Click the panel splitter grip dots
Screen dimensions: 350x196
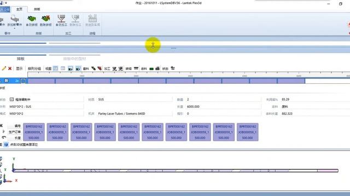coord(174,48)
